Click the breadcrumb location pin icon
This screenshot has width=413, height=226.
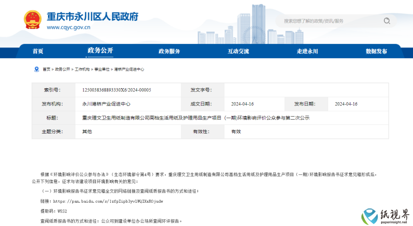(x=37, y=69)
